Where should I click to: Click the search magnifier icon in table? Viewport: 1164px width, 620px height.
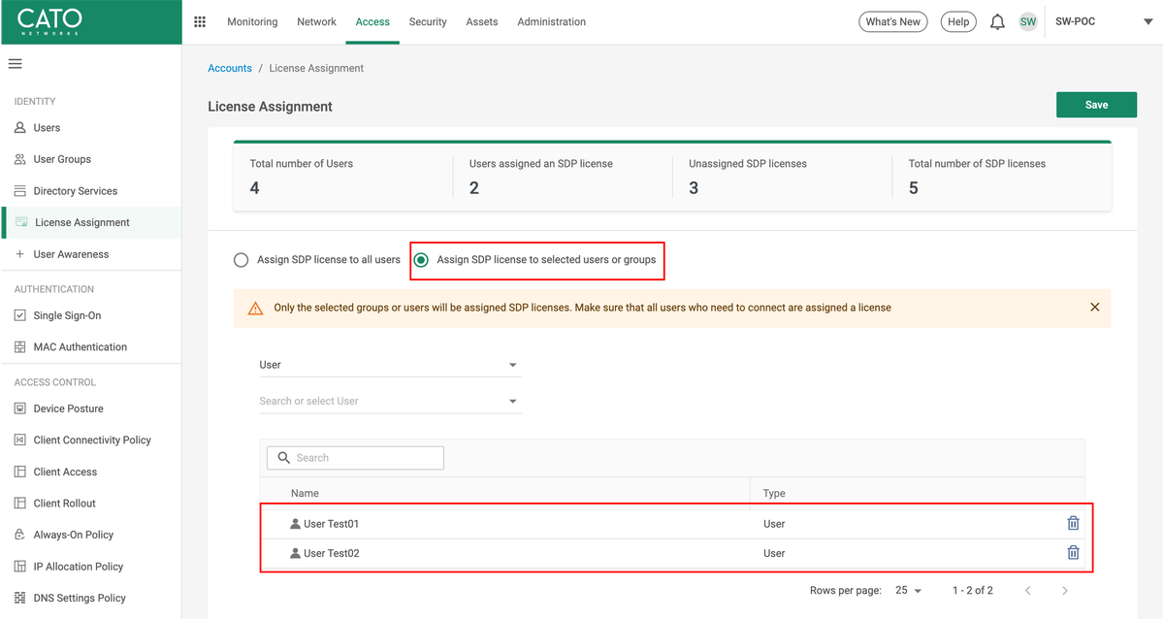pyautogui.click(x=284, y=458)
